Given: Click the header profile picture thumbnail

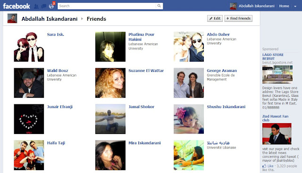Looking at the screenshot, I should tap(233, 6).
